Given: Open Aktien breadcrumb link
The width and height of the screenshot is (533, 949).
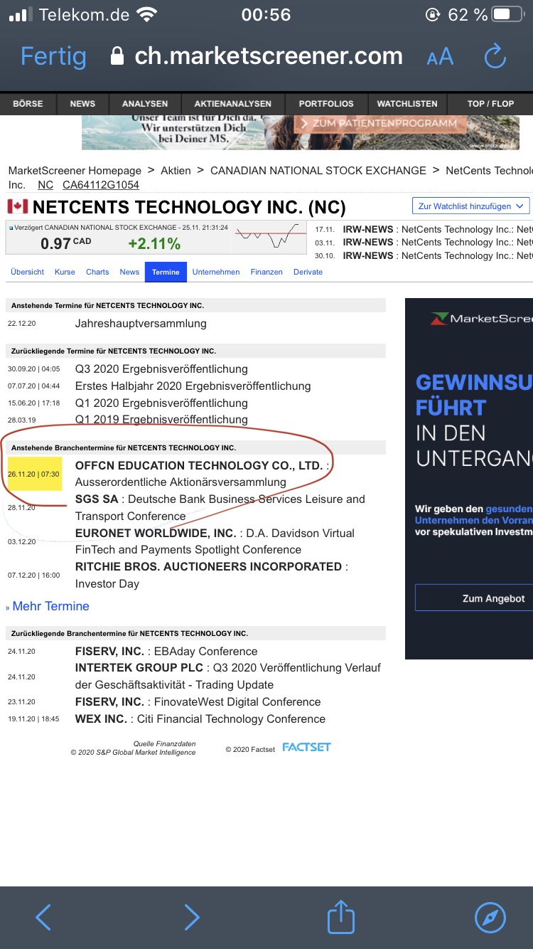Looking at the screenshot, I should tap(176, 171).
